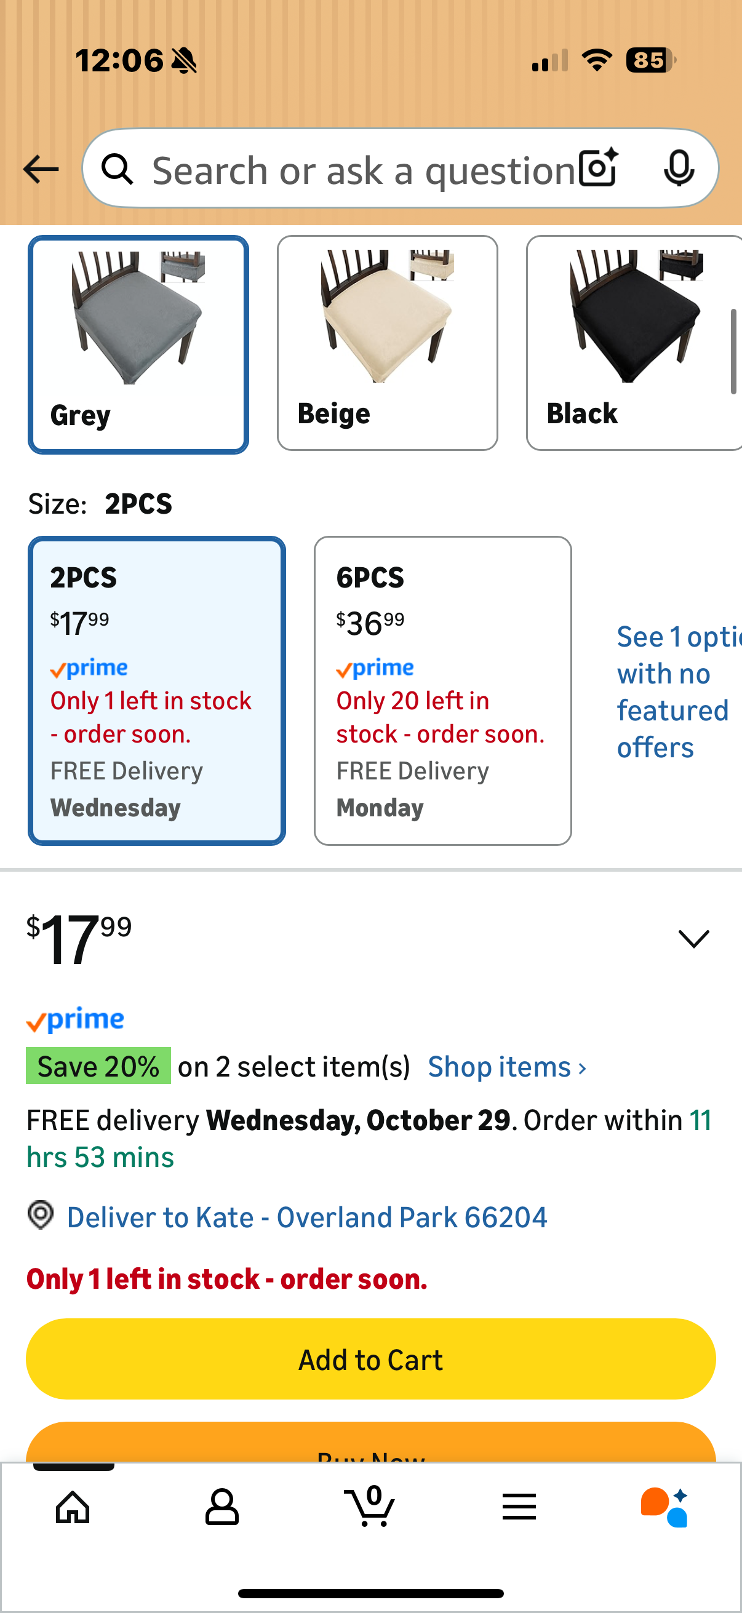Select the Beige color option
This screenshot has height=1613, width=742.
(x=387, y=343)
